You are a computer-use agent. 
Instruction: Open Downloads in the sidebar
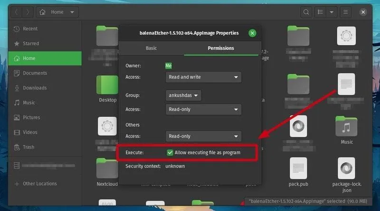(x=35, y=88)
